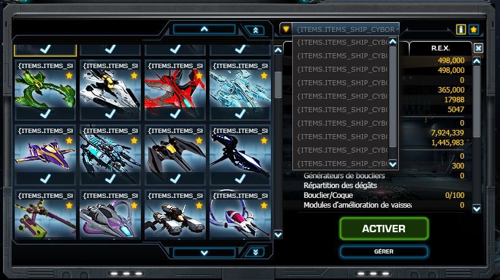Choose the first entry in the ship dropdown list
The width and height of the screenshot is (500, 280).
(341, 42)
